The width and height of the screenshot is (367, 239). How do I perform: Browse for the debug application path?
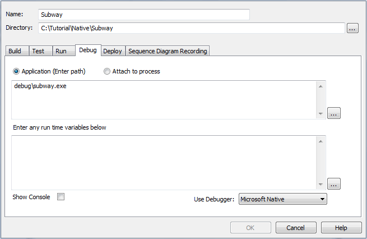tap(333, 113)
